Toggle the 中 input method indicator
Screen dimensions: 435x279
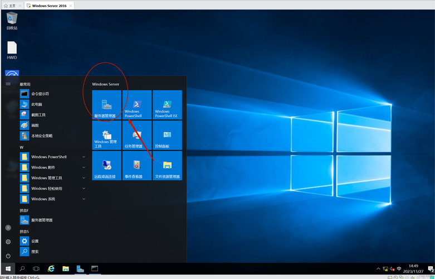pyautogui.click(x=399, y=269)
